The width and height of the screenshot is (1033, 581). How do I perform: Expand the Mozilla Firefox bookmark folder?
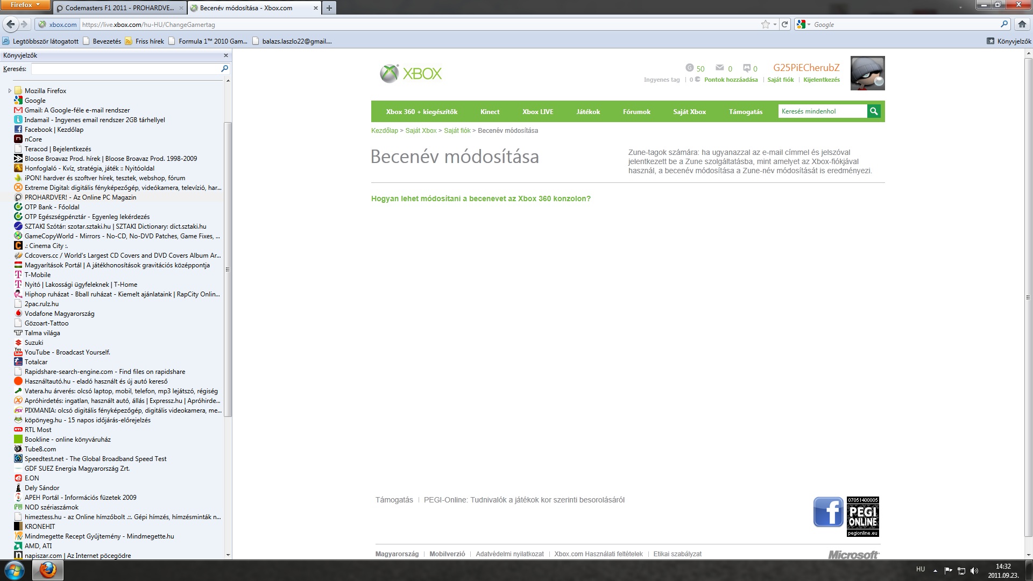pyautogui.click(x=10, y=90)
